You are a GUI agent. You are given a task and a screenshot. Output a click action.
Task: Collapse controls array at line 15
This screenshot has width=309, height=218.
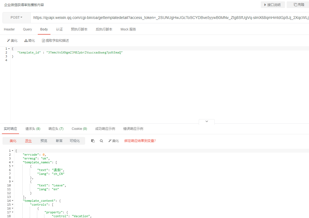point(12,205)
